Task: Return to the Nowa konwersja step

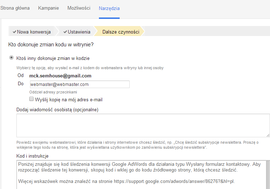Action: (34, 32)
